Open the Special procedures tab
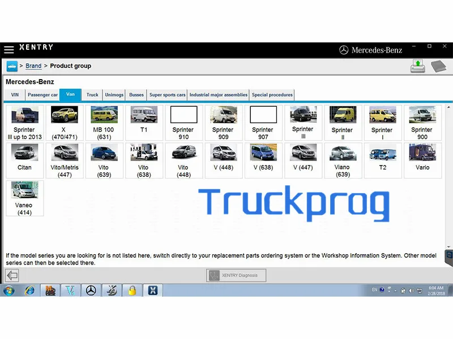The width and height of the screenshot is (453, 339). (272, 95)
